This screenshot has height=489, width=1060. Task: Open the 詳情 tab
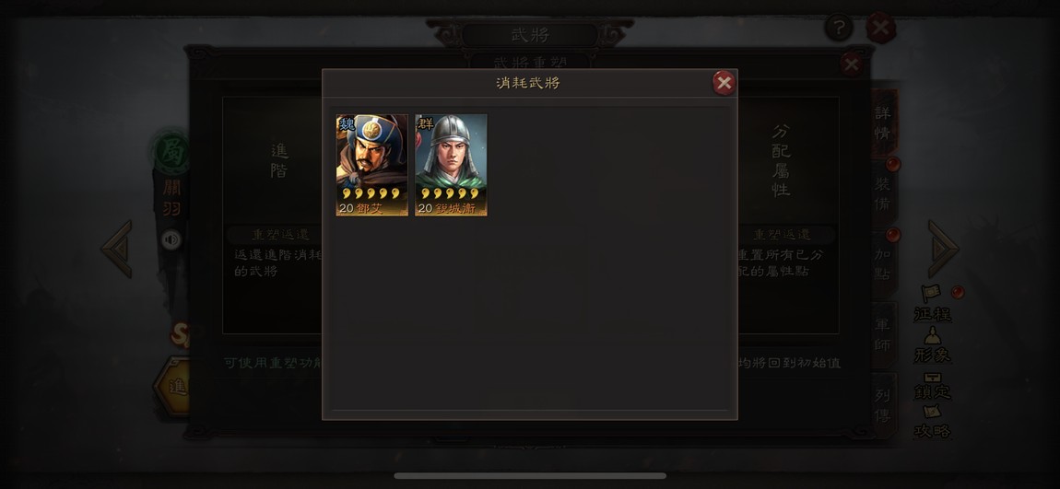click(x=884, y=122)
